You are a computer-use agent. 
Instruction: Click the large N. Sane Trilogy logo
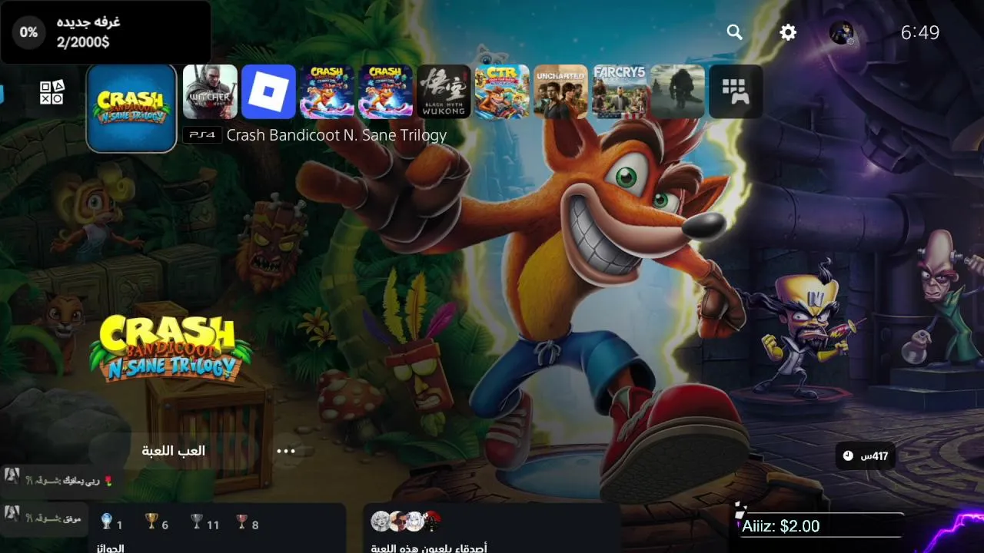[x=171, y=347]
